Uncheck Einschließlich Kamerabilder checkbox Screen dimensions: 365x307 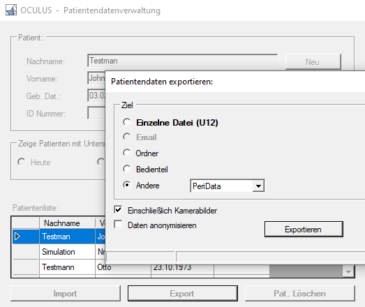click(118, 210)
